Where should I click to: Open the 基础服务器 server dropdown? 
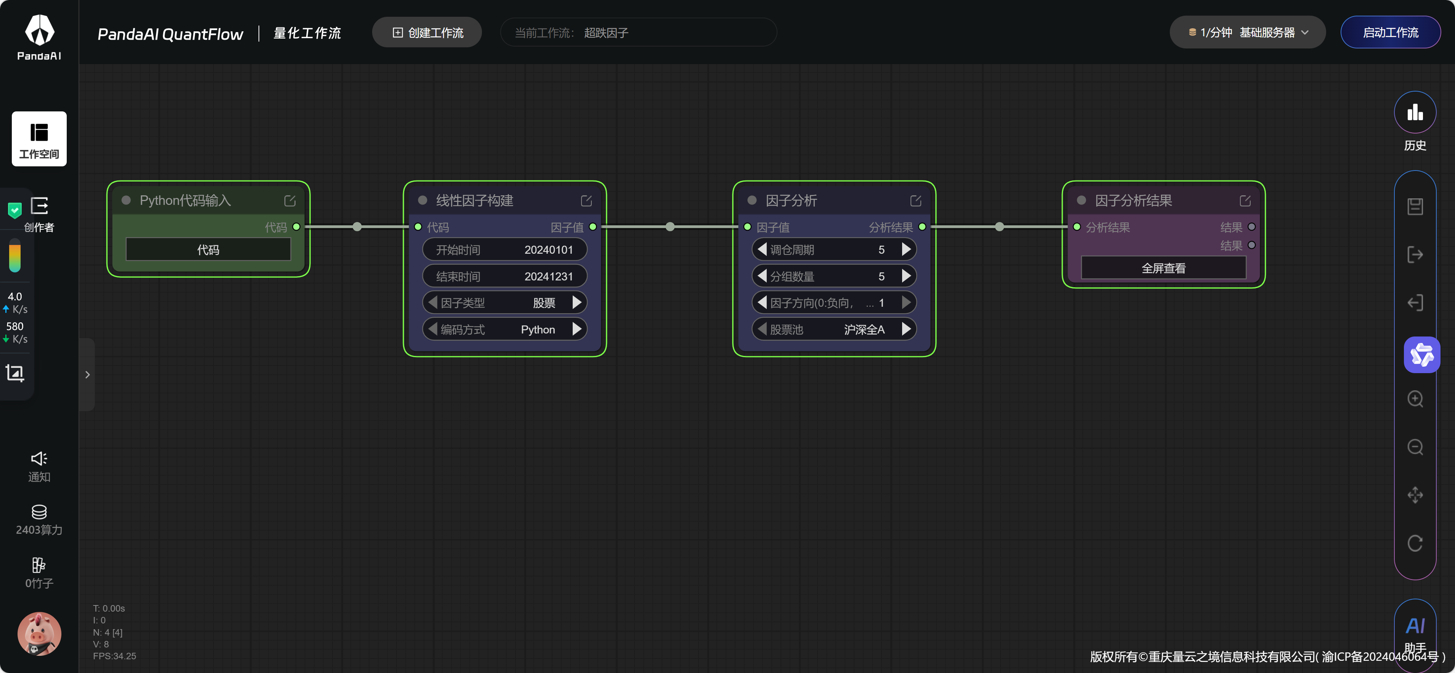coord(1247,32)
